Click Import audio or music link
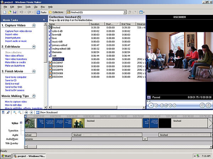213x159 pixels. tap(16, 41)
